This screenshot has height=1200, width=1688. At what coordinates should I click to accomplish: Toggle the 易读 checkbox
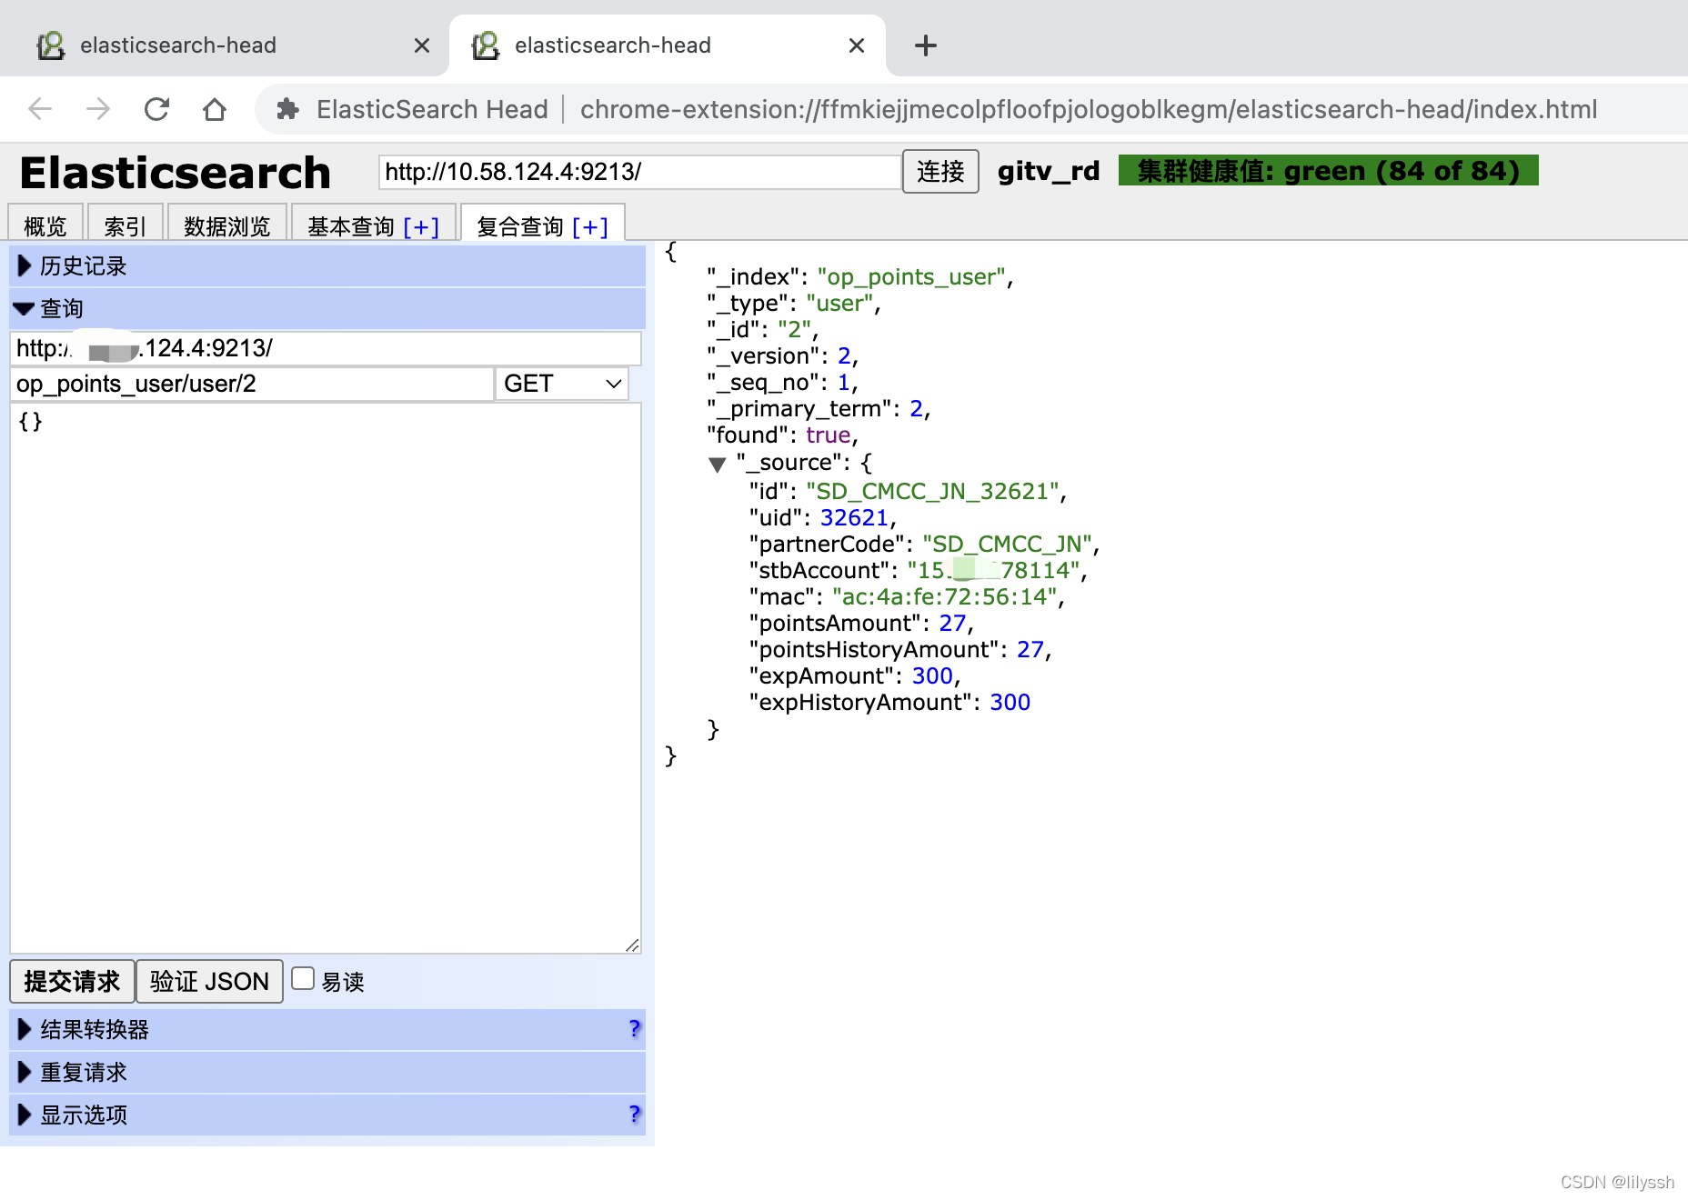[303, 979]
